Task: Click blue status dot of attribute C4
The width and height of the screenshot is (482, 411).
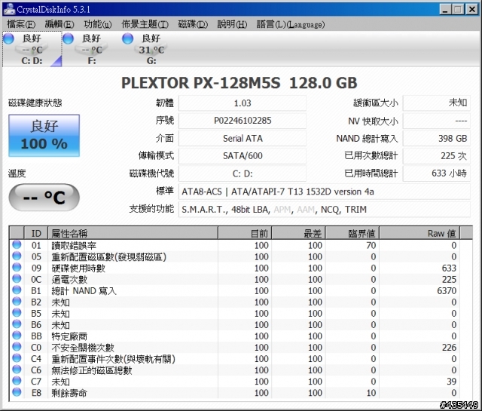Action: pos(17,358)
